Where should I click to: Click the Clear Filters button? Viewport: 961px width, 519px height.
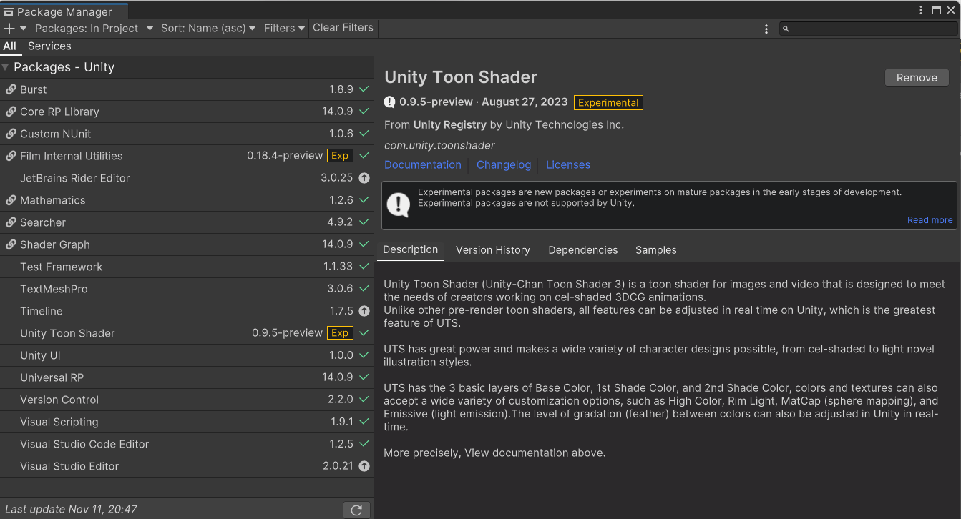point(343,28)
